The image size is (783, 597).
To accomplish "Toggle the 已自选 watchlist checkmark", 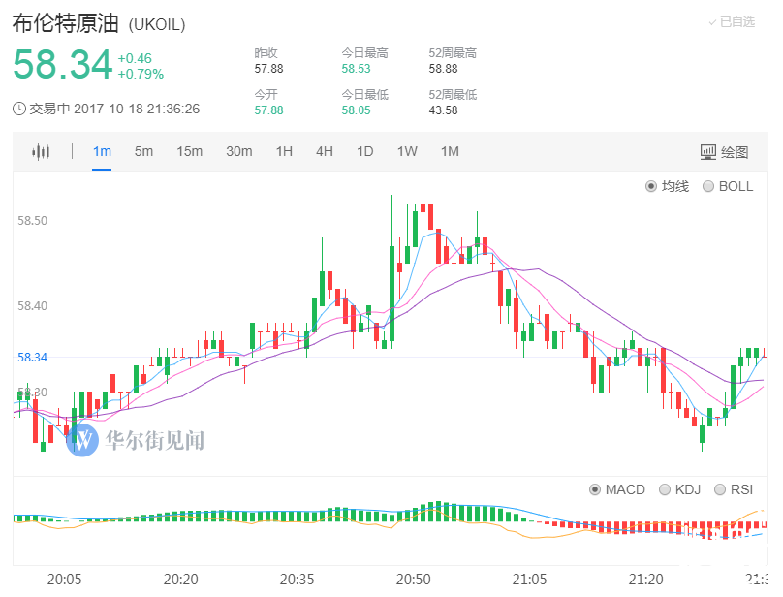I will pos(712,22).
